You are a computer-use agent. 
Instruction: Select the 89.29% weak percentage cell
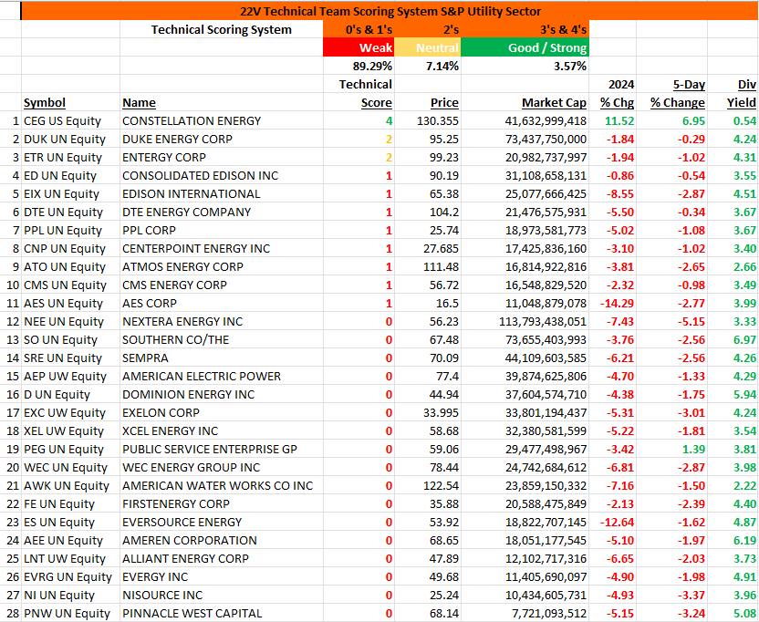pyautogui.click(x=359, y=66)
